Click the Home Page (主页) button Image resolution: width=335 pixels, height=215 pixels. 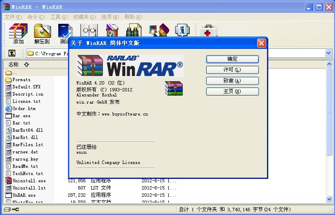pos(232,91)
